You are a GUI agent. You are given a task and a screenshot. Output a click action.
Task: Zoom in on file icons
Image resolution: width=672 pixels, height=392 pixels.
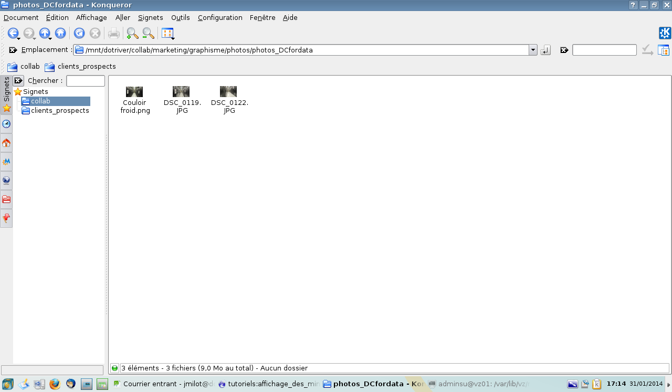(x=132, y=34)
